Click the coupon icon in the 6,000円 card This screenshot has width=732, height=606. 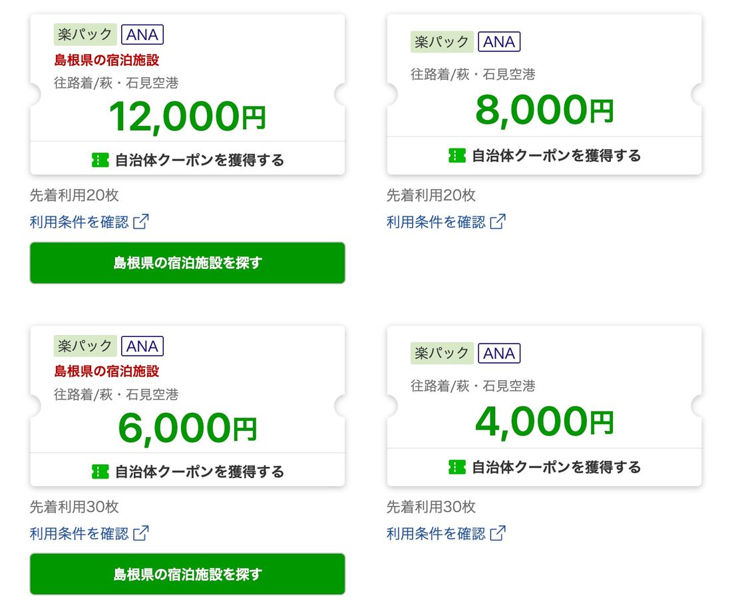click(x=100, y=471)
